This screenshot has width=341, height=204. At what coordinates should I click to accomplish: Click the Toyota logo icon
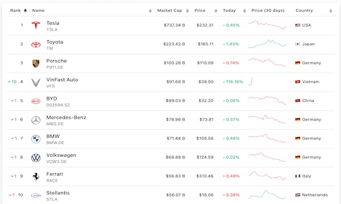pyautogui.click(x=36, y=44)
